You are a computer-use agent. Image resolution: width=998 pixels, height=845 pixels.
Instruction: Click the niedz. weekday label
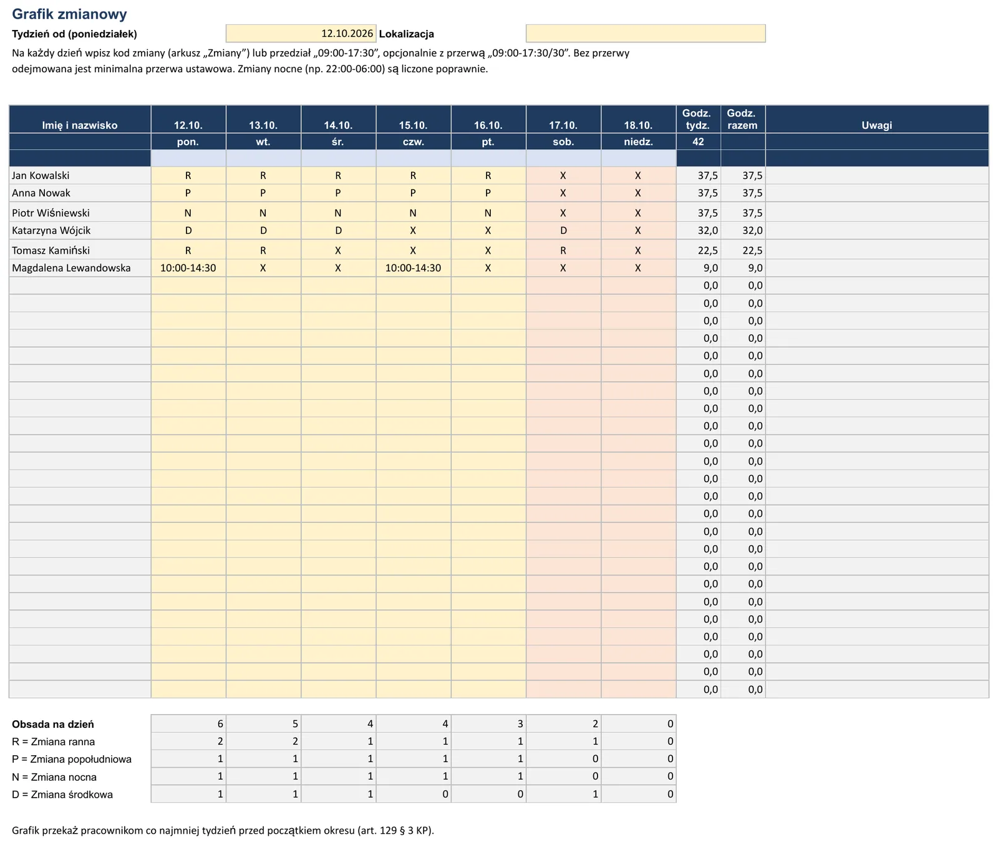(x=638, y=142)
